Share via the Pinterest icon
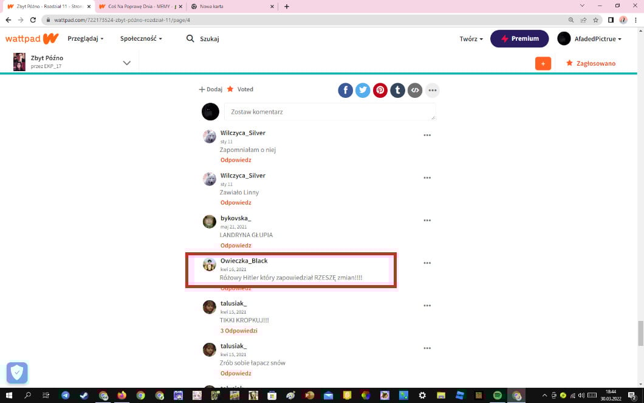 point(380,91)
